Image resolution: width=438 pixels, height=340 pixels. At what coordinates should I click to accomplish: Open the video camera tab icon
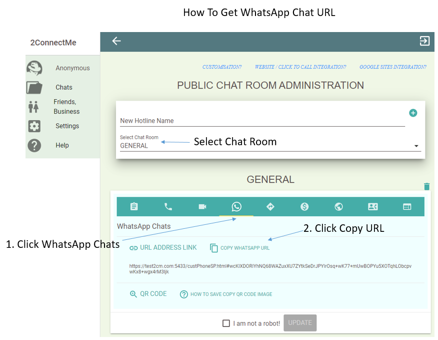point(202,207)
